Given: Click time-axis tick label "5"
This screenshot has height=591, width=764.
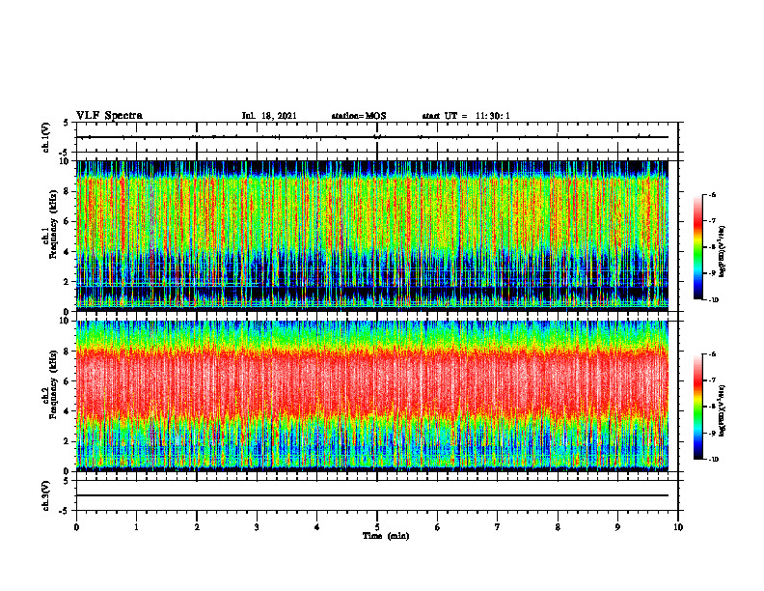Looking at the screenshot, I should 377,527.
